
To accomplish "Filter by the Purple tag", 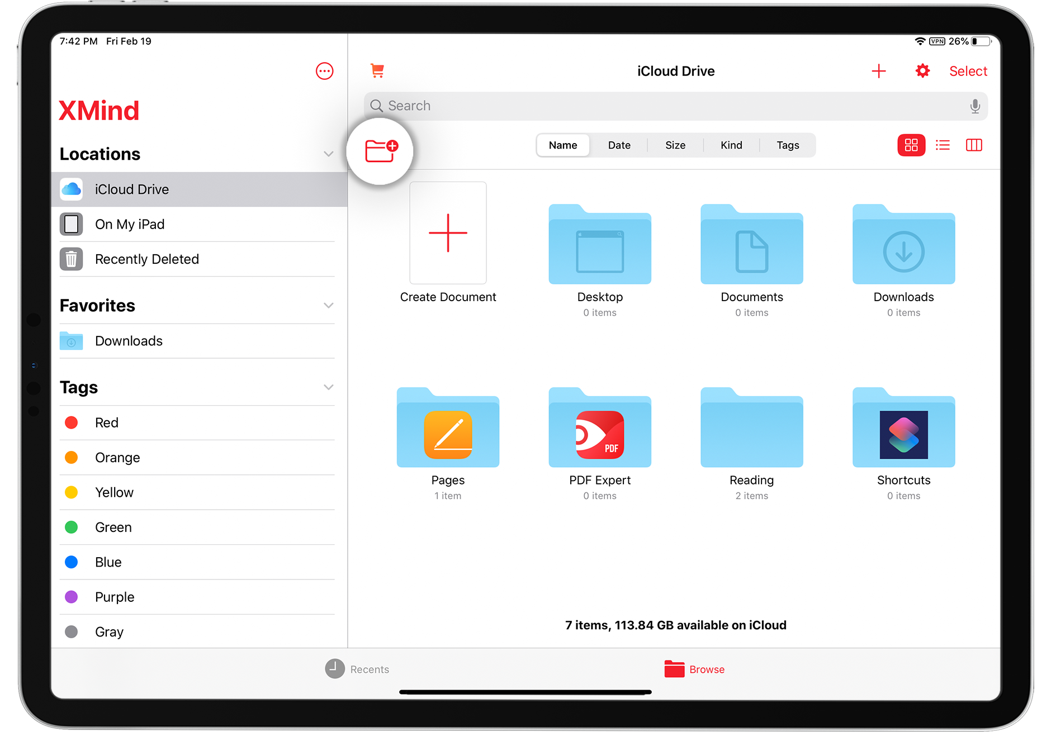I will click(199, 597).
